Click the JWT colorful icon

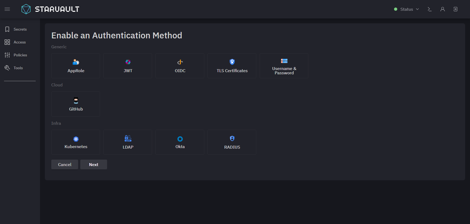click(x=128, y=62)
